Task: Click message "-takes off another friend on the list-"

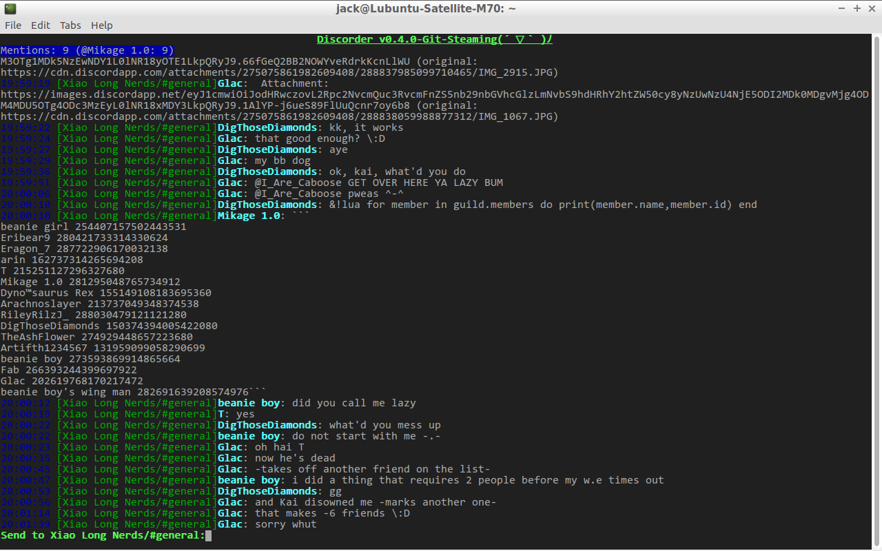Action: [x=372, y=469]
